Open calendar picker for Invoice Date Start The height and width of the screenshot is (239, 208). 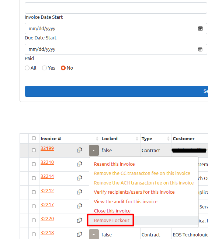(x=200, y=28)
